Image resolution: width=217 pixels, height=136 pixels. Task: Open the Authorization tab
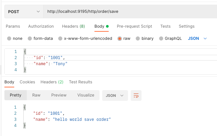[41, 26]
